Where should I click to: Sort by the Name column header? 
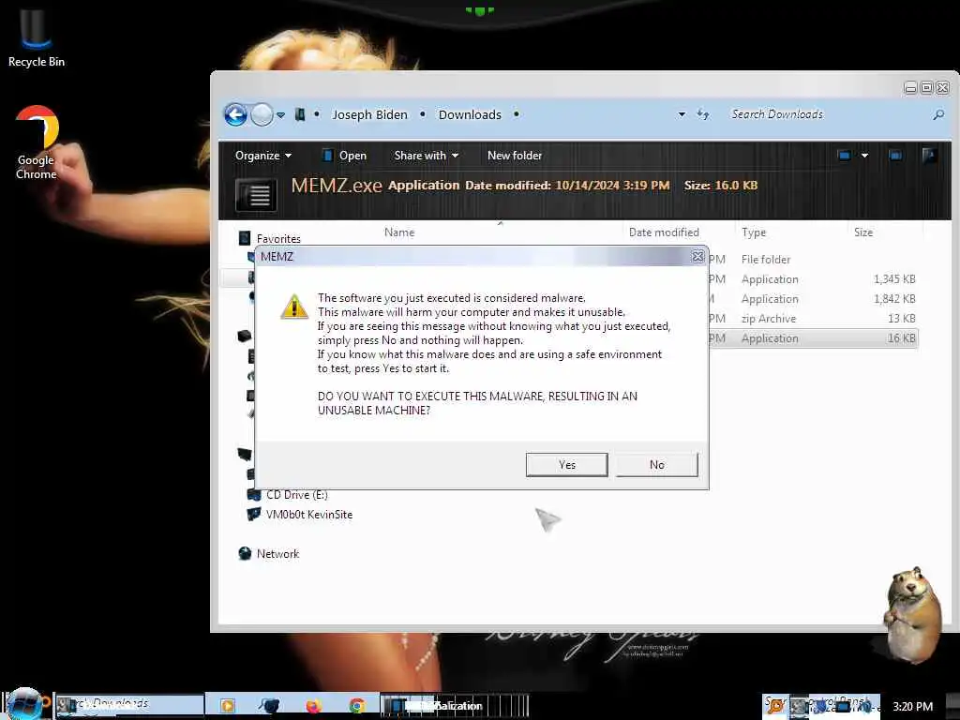click(399, 232)
